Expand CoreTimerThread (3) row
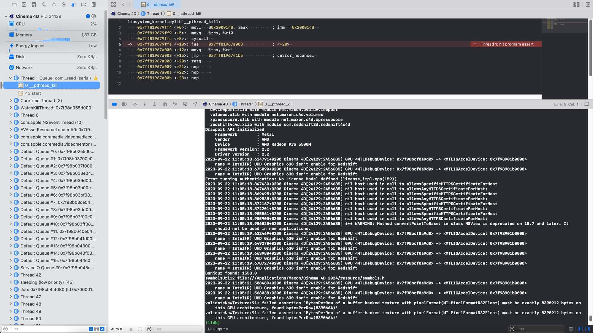The width and height of the screenshot is (593, 333). (11, 101)
